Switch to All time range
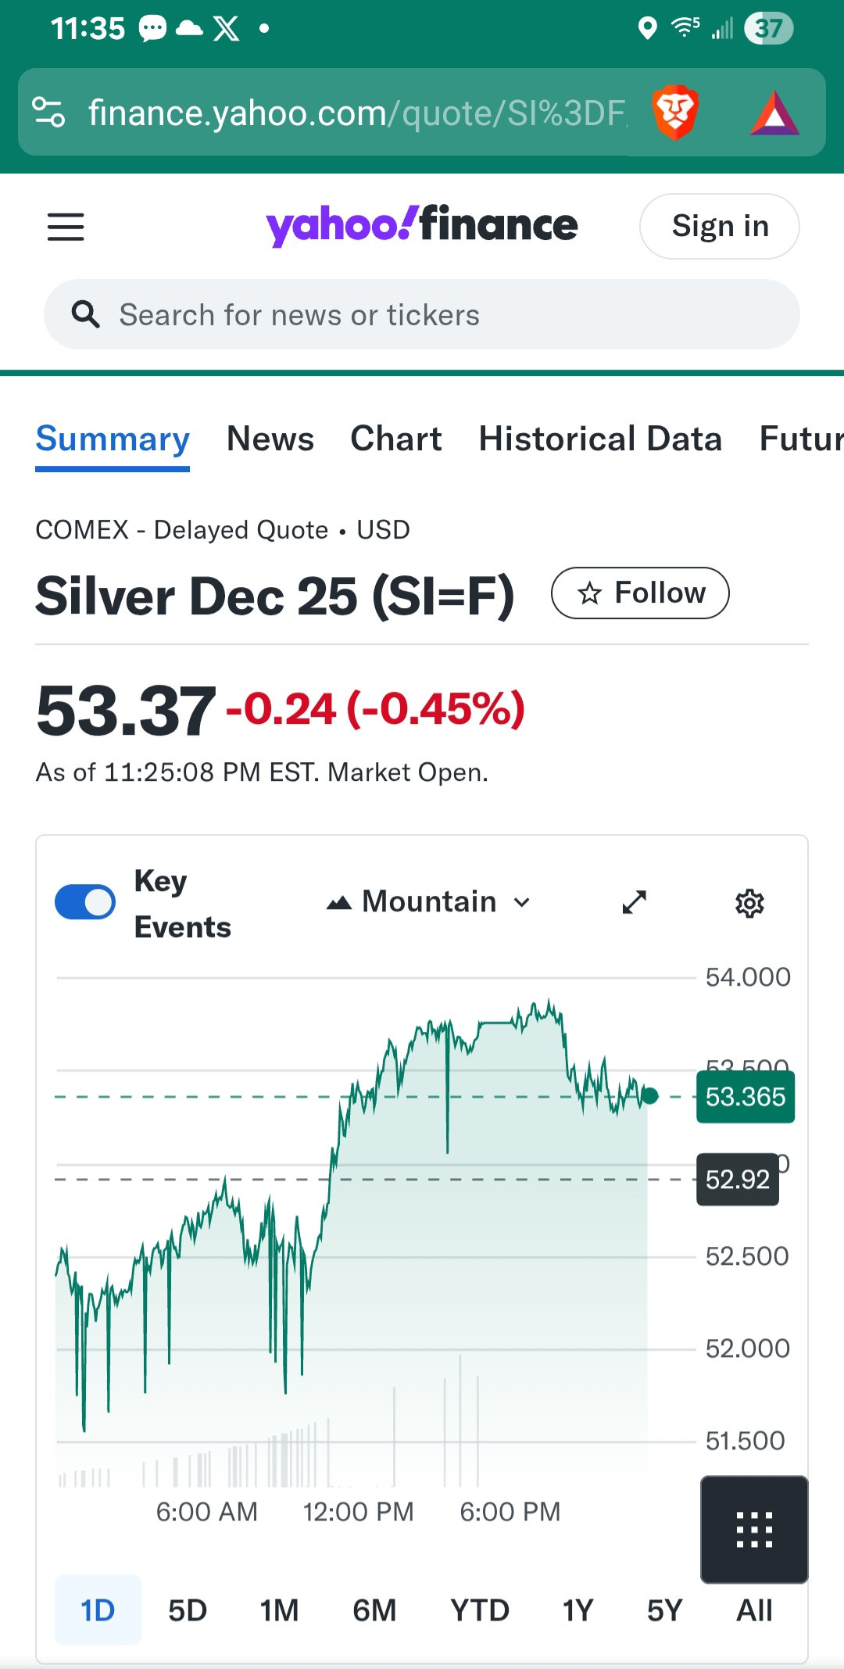 tap(753, 1610)
